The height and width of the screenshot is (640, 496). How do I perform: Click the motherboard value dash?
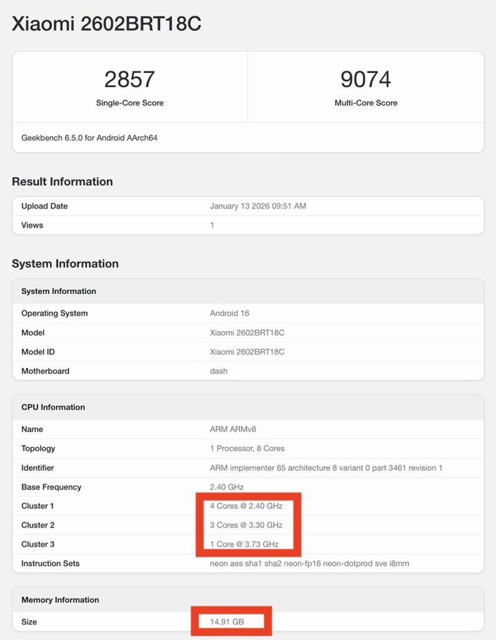pyautogui.click(x=219, y=371)
